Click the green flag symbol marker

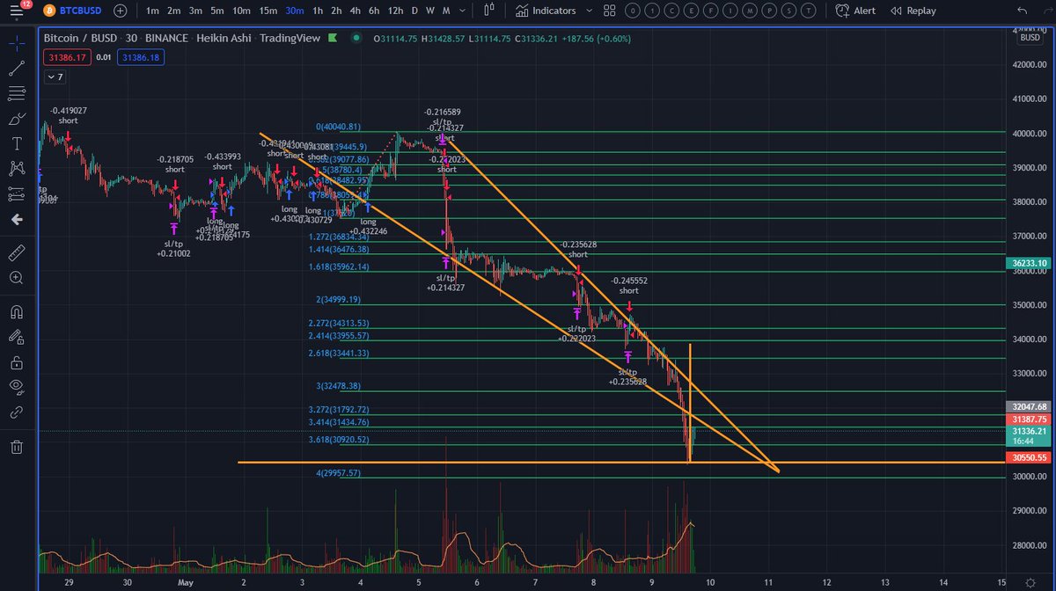click(332, 39)
